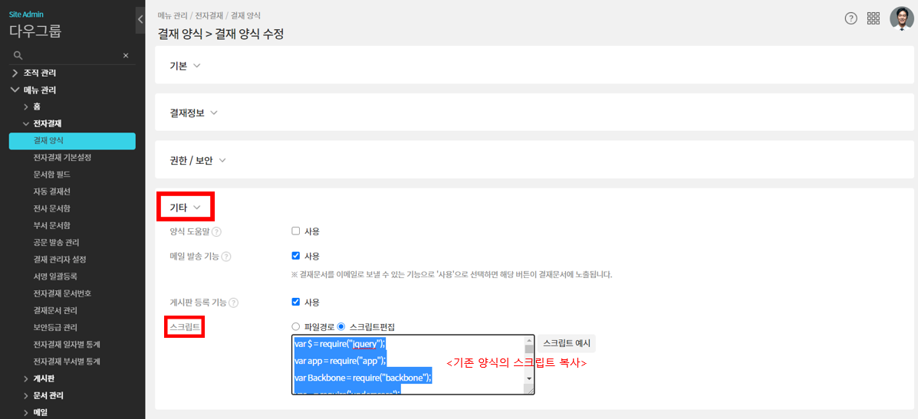Click help icon next to 게시판 등록 기능
The width and height of the screenshot is (918, 419).
[x=233, y=303]
